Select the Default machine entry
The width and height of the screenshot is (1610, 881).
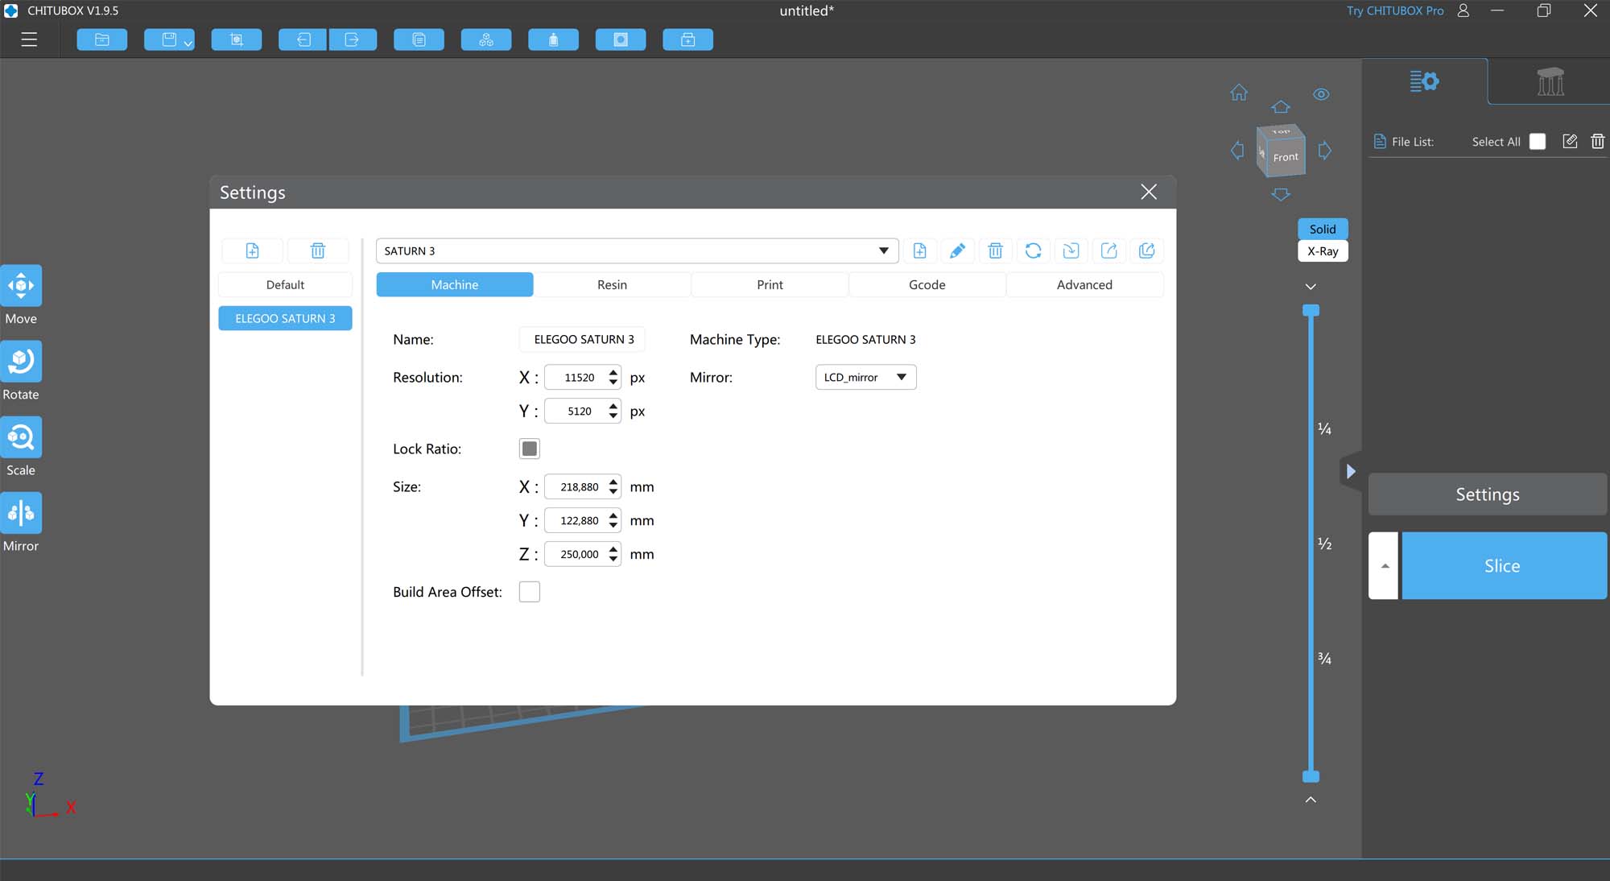(x=285, y=284)
